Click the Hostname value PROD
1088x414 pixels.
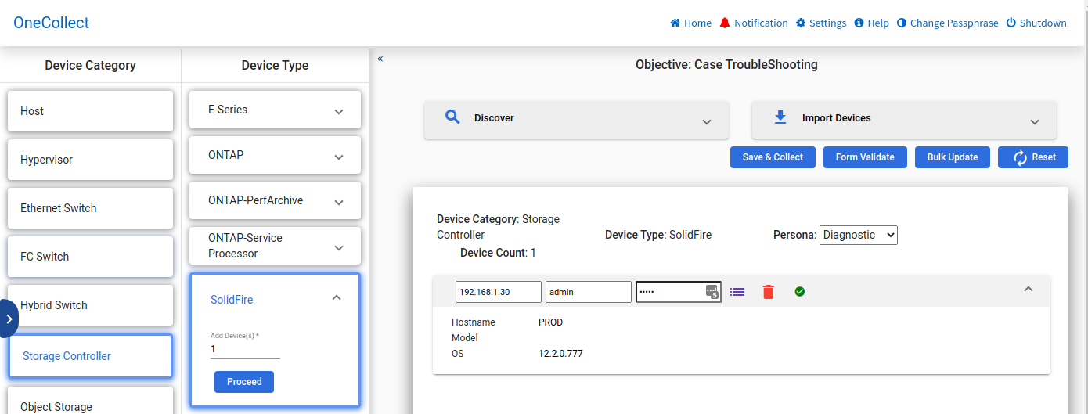pos(550,322)
